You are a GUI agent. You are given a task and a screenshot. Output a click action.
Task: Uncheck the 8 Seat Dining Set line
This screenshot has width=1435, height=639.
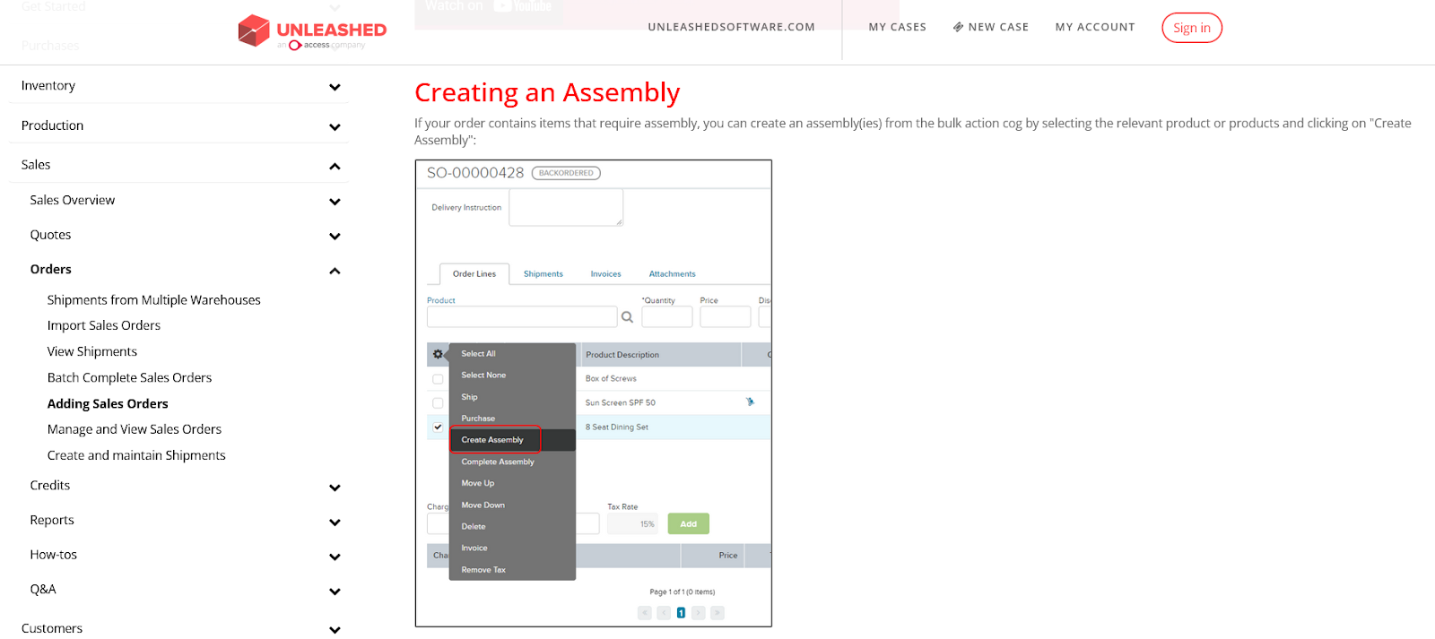[437, 427]
